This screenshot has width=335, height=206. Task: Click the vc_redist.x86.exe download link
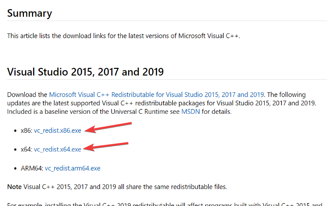[x=57, y=130]
